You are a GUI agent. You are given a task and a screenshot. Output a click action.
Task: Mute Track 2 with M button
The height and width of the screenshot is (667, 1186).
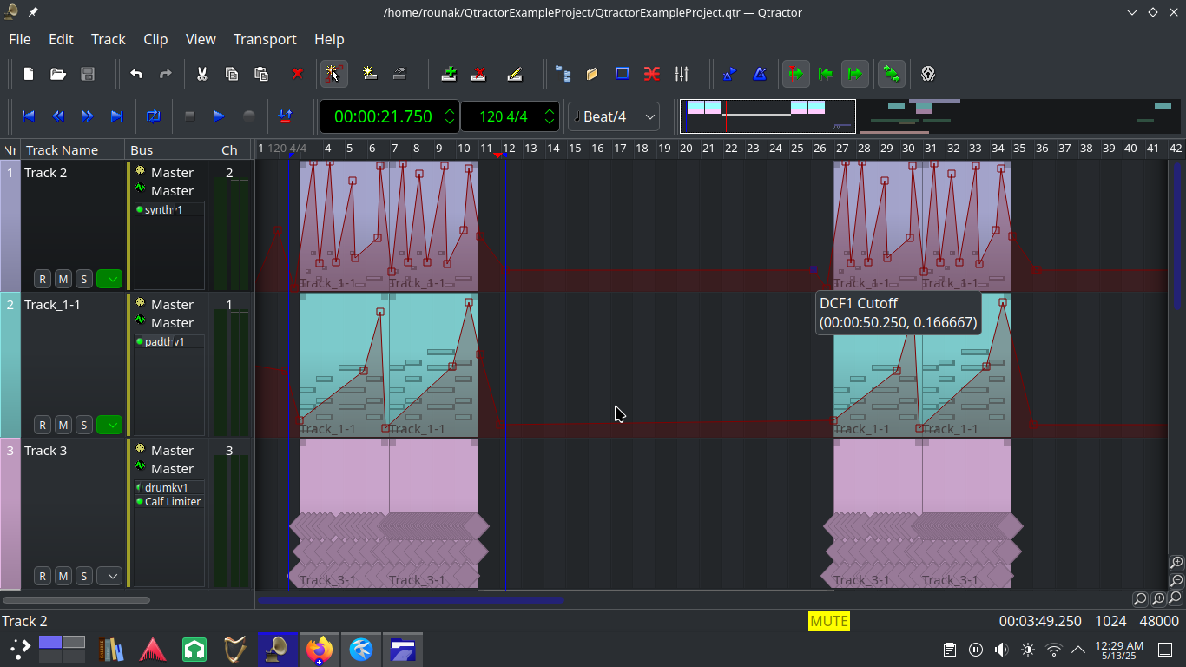pos(63,279)
